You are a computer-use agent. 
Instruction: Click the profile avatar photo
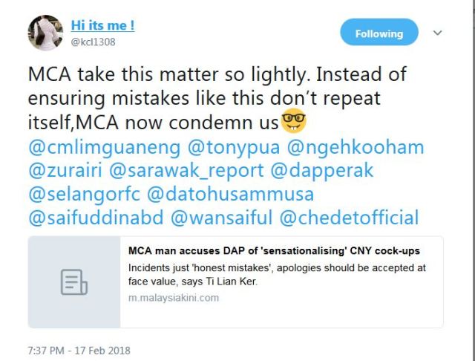(45, 33)
